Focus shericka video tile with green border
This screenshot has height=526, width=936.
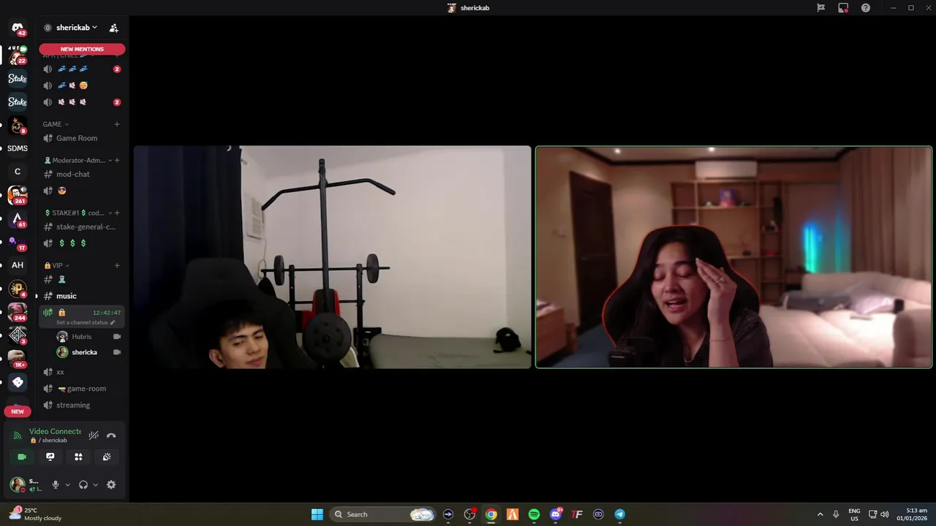click(734, 256)
